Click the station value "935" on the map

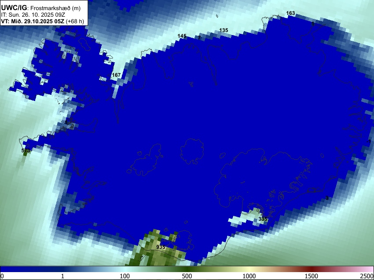pos(161,247)
